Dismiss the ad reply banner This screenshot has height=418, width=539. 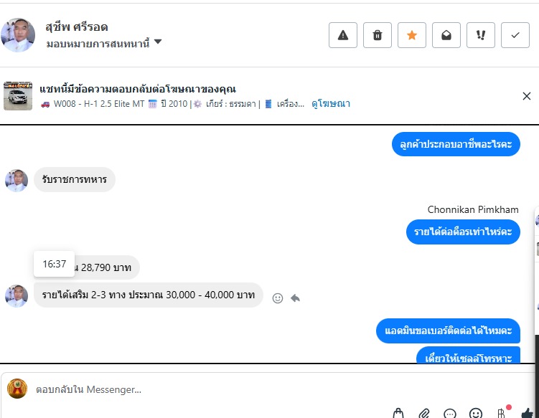(526, 96)
